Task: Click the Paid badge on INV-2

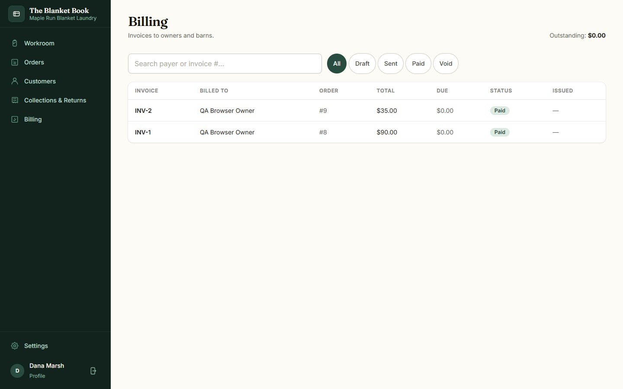Action: point(500,111)
